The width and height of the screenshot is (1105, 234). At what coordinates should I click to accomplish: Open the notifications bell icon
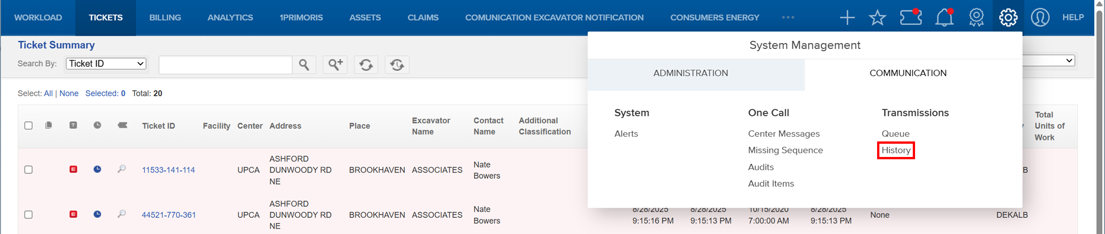coord(944,17)
